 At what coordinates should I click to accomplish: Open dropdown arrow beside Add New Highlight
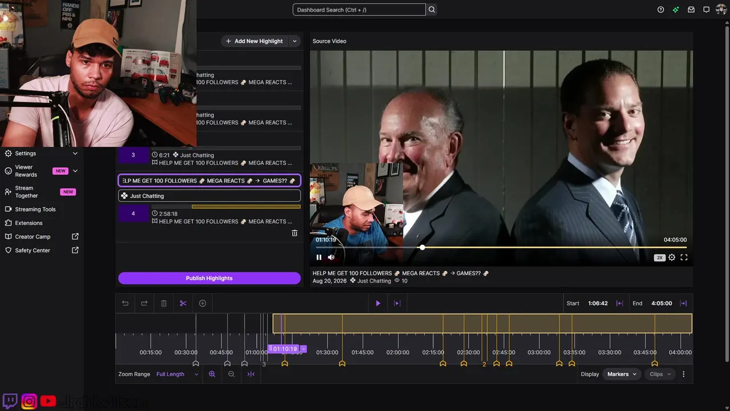coord(294,41)
